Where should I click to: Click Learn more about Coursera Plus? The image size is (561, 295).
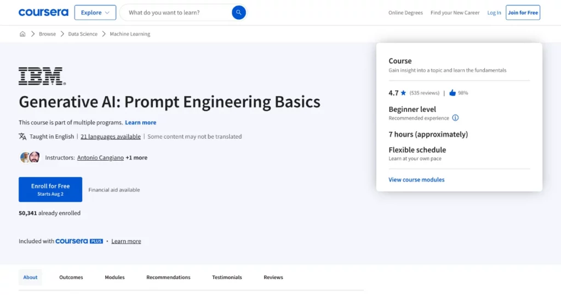point(127,241)
